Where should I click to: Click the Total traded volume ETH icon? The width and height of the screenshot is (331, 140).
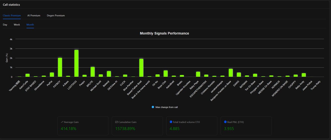(x=171, y=122)
